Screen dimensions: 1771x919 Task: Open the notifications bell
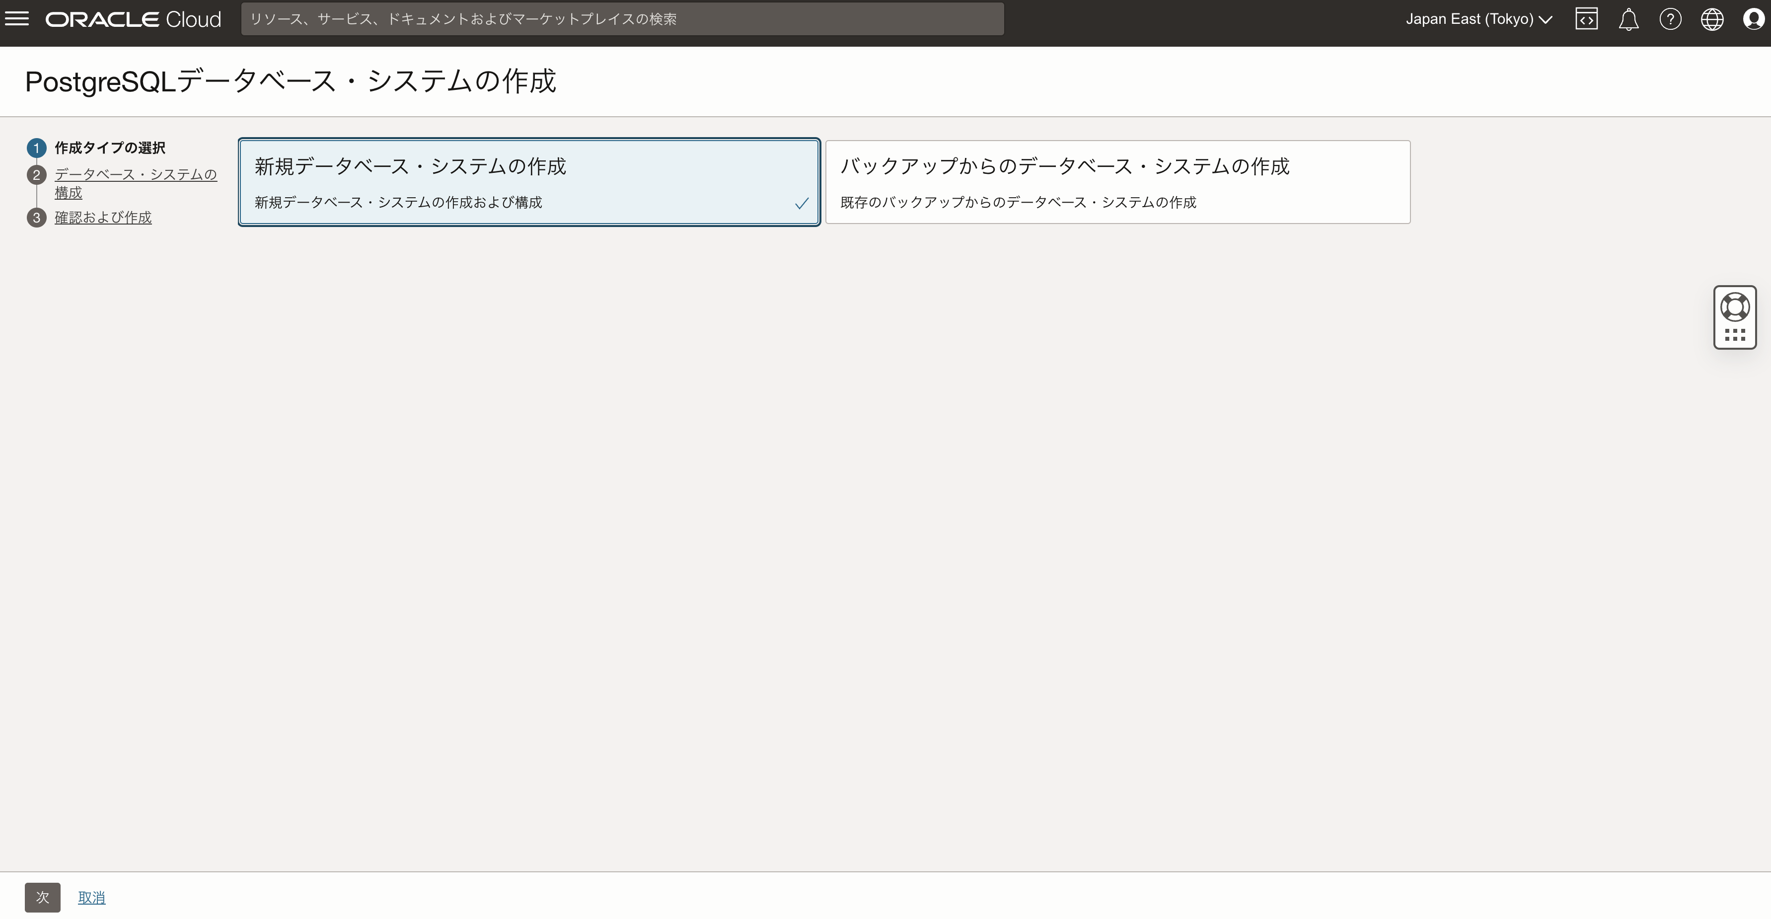pos(1628,19)
